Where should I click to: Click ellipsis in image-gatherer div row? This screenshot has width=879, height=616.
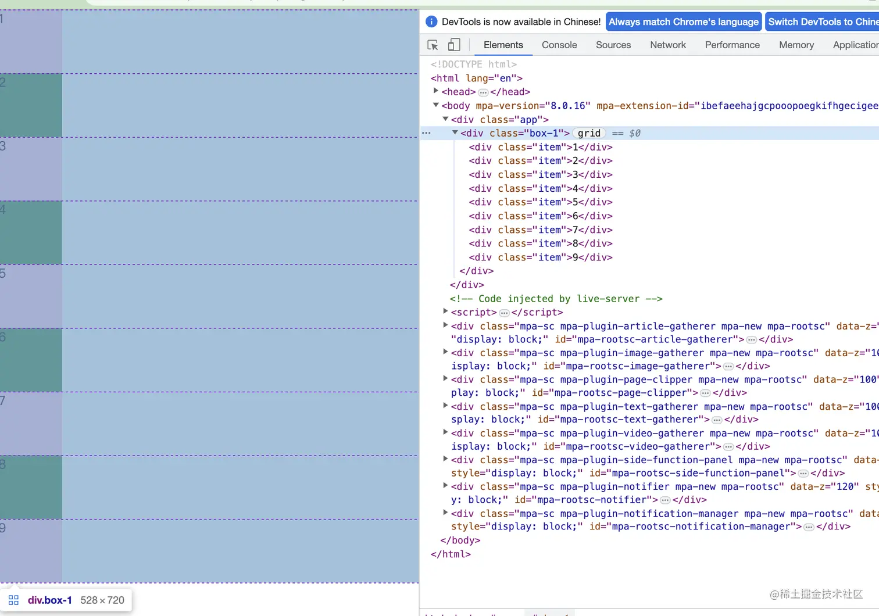(728, 367)
